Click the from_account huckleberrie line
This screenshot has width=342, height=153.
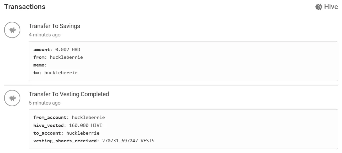tap(69, 118)
